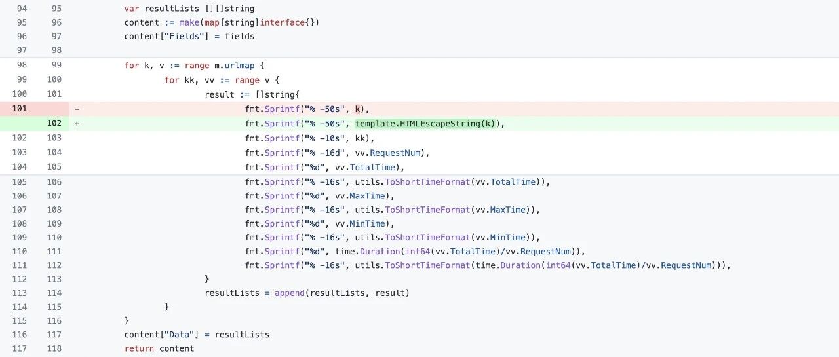
Task: Click the line 'for k, v := range m.urlmap {'
Action: tap(194, 66)
